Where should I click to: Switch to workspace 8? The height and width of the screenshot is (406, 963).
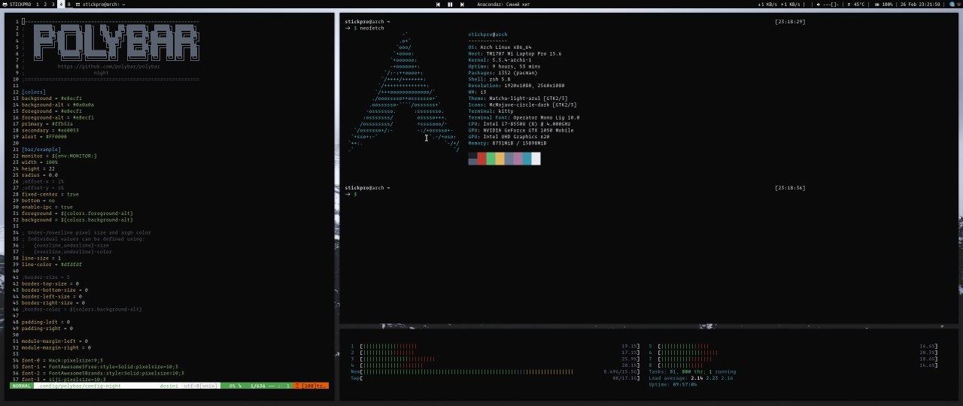tap(69, 5)
